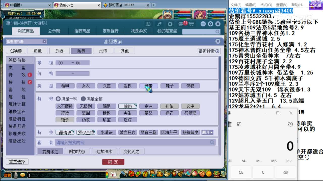Select the 满足全部 radio option

83,99
